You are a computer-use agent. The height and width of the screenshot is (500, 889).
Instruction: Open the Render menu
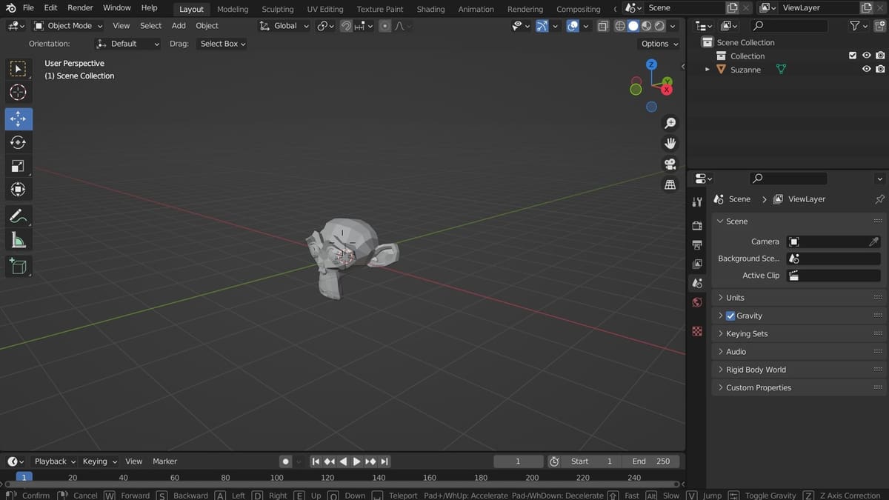[80, 8]
